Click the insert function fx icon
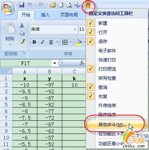The image size is (149, 150). point(82,63)
